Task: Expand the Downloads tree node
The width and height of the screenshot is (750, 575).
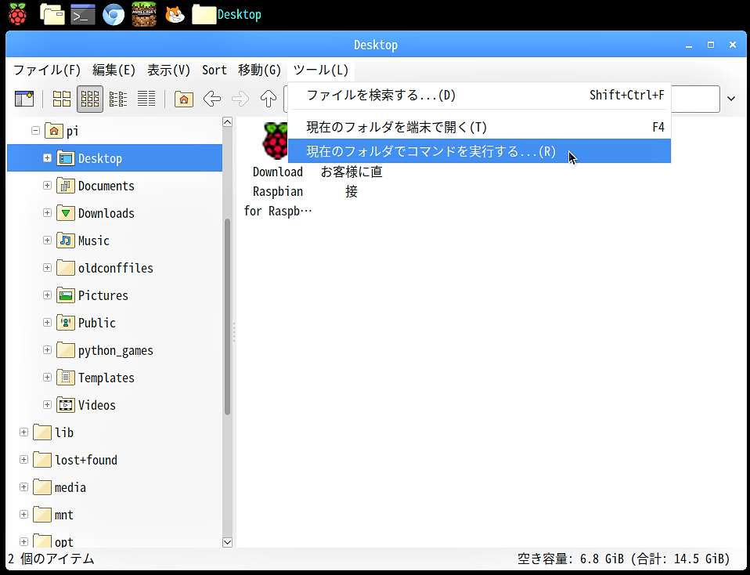Action: click(47, 212)
